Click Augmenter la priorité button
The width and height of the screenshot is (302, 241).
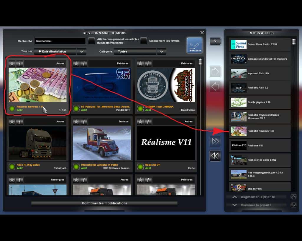pos(257,197)
